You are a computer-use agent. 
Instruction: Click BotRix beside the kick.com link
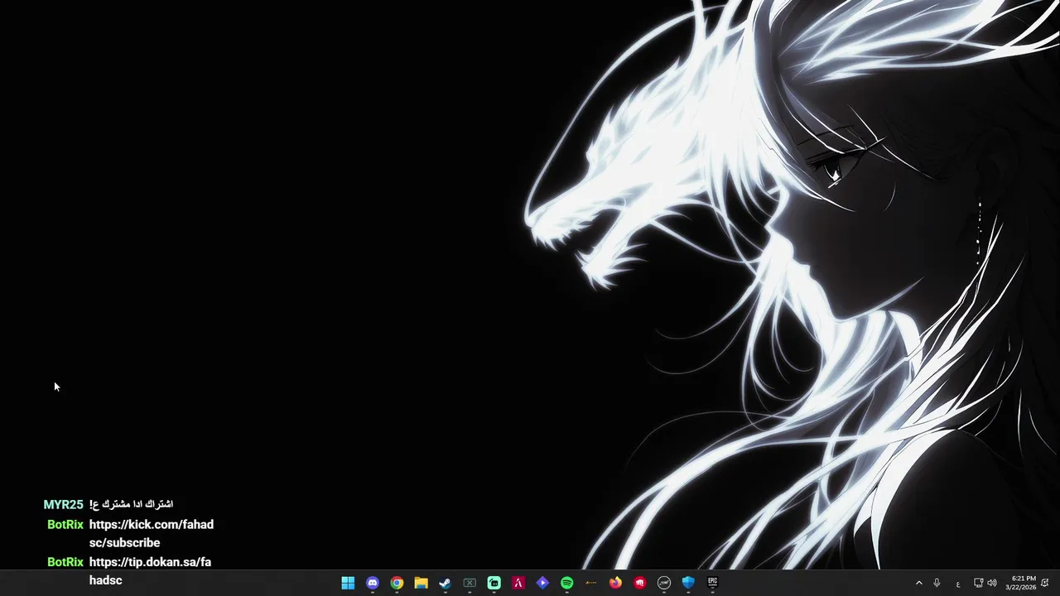65,525
